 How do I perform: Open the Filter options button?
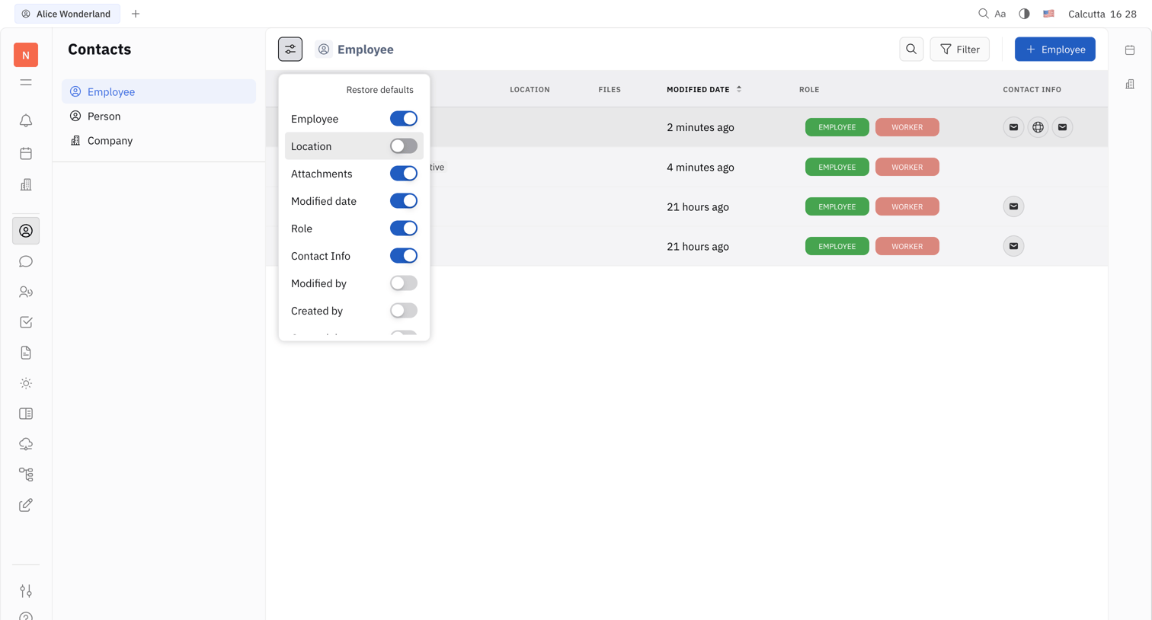tap(959, 50)
